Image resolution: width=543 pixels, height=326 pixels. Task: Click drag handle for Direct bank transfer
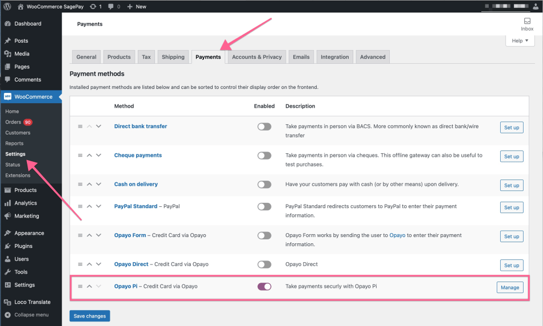point(80,127)
